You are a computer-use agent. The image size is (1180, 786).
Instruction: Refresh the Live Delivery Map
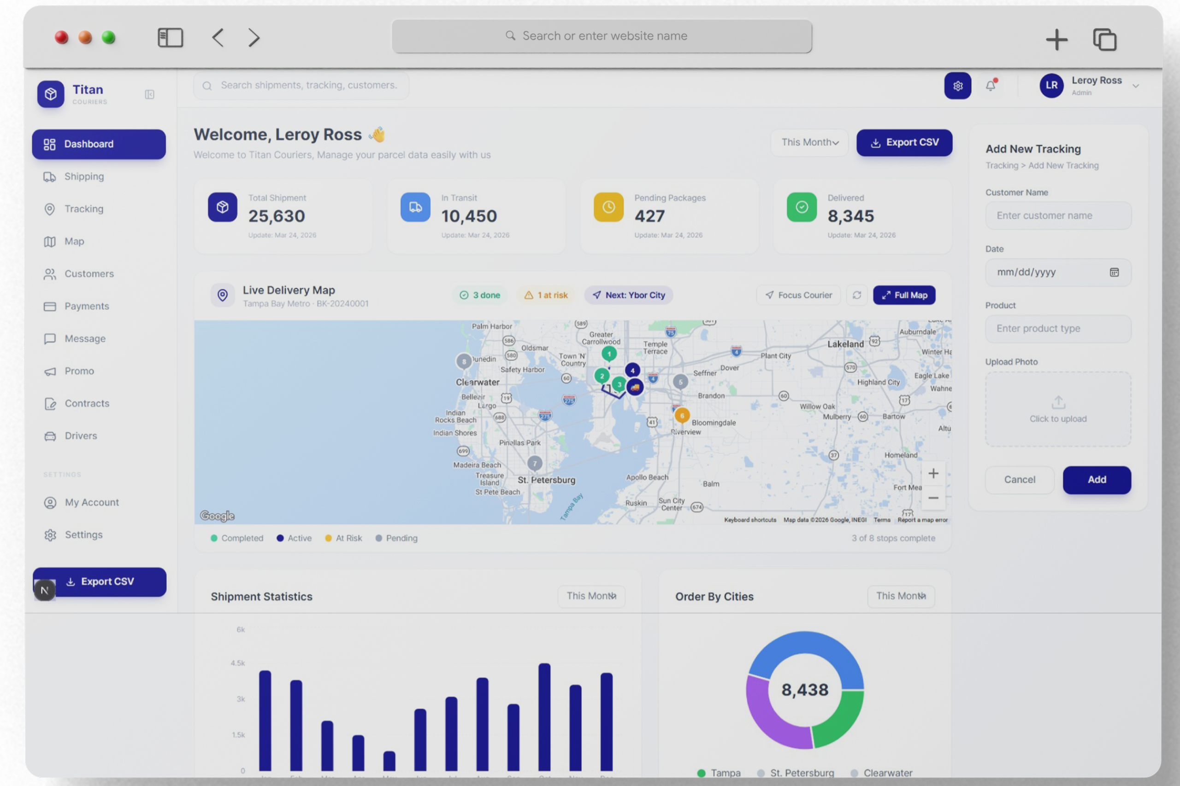[856, 295]
